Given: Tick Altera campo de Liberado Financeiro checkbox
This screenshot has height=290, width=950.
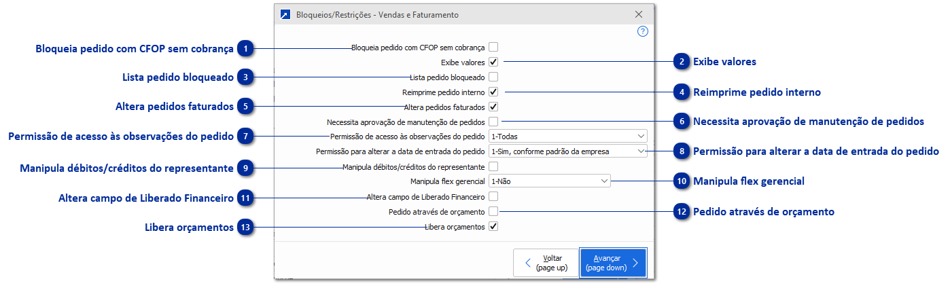Looking at the screenshot, I should pos(494,196).
